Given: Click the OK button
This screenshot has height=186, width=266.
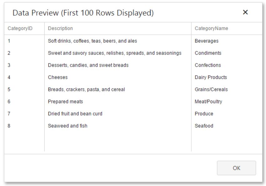Looking at the screenshot, I should [x=236, y=168].
